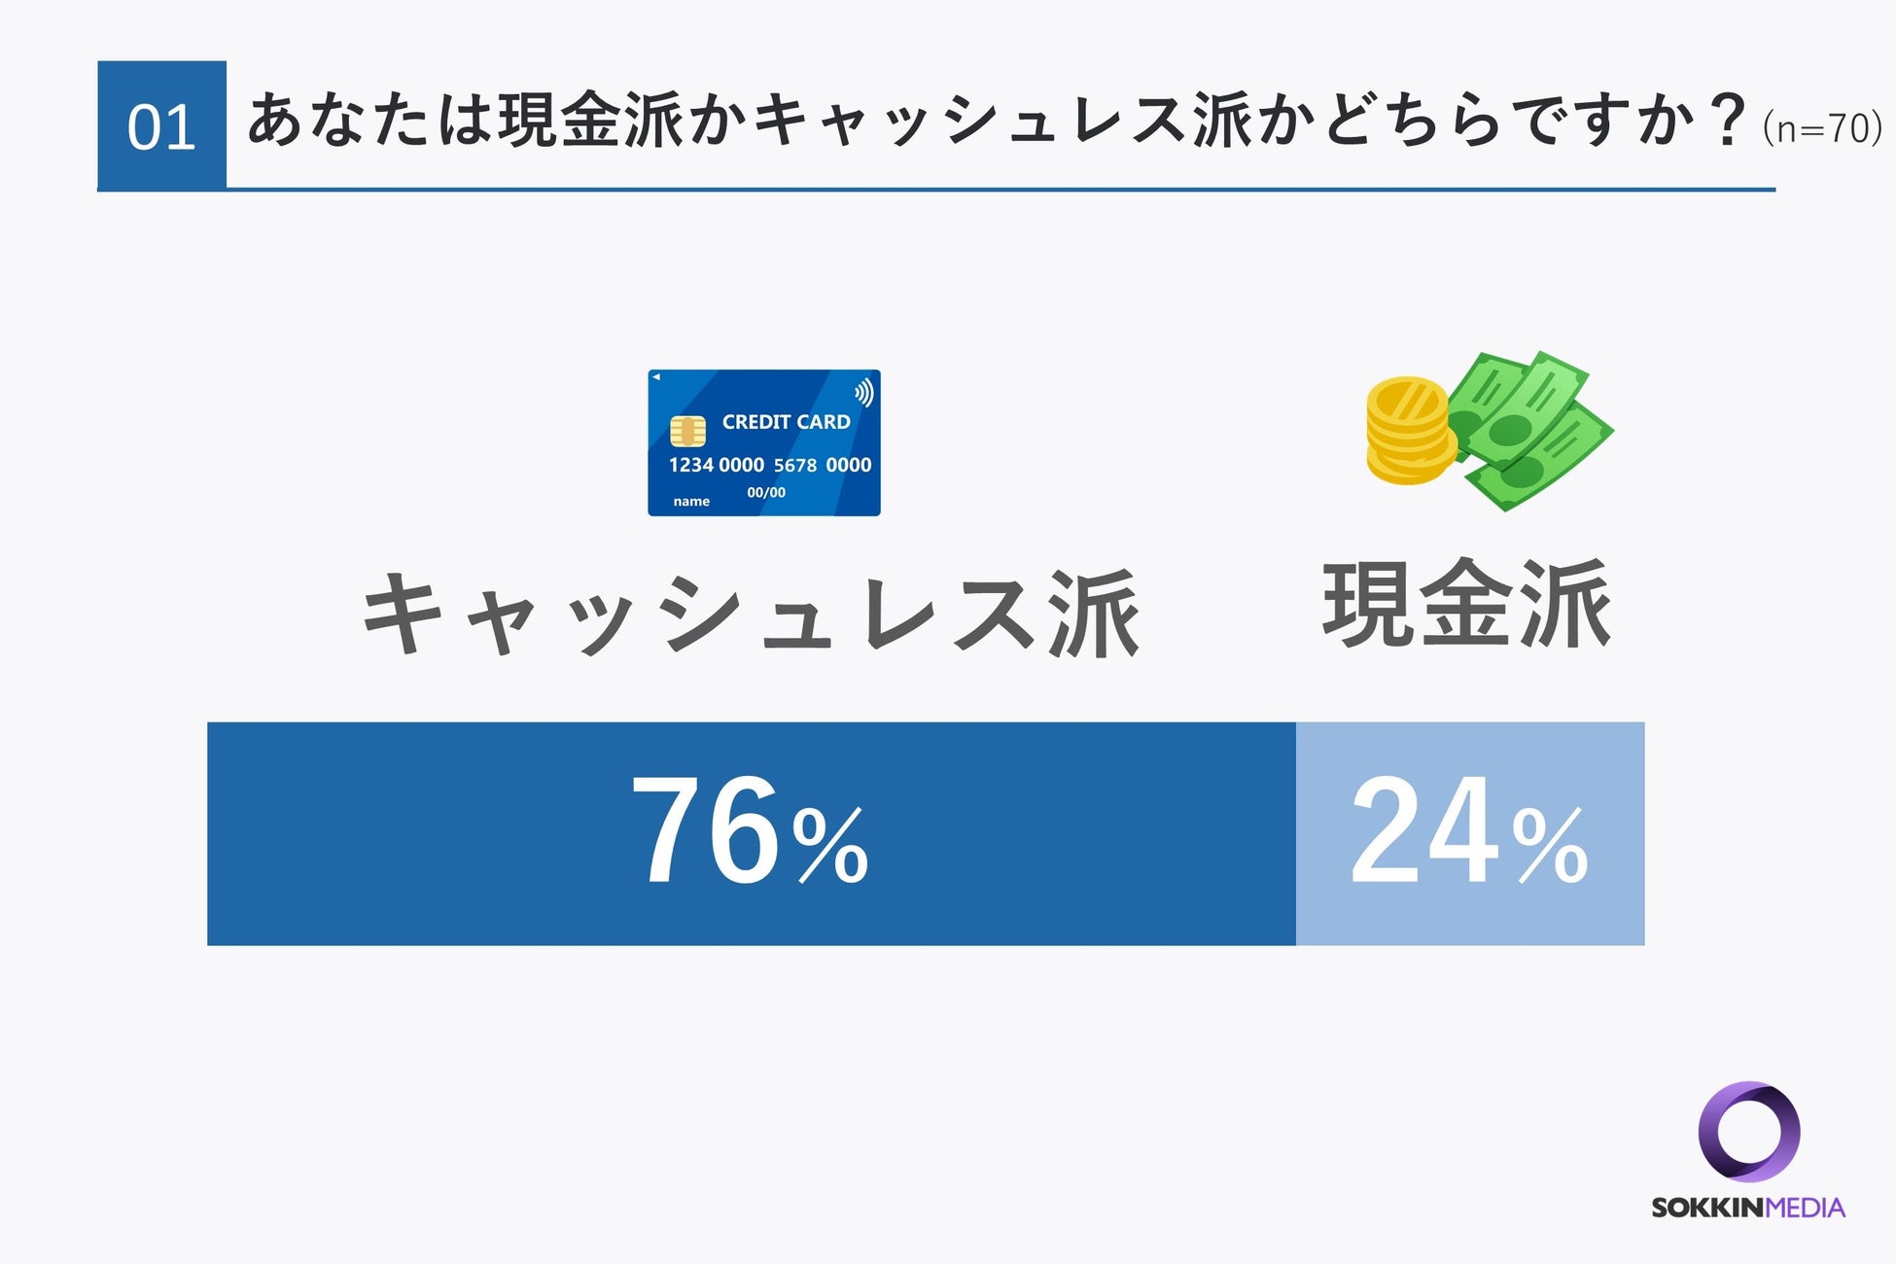Click the gold coin stack icon
Viewport: 1896px width, 1264px height.
(1411, 431)
